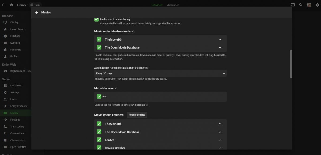Switch to the Advanced tab
This screenshot has width=321, height=155.
(x=173, y=5)
